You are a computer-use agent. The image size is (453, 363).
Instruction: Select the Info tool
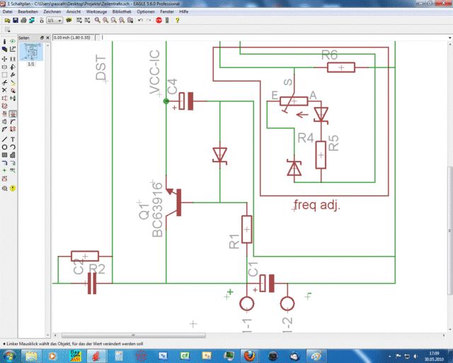point(5,42)
